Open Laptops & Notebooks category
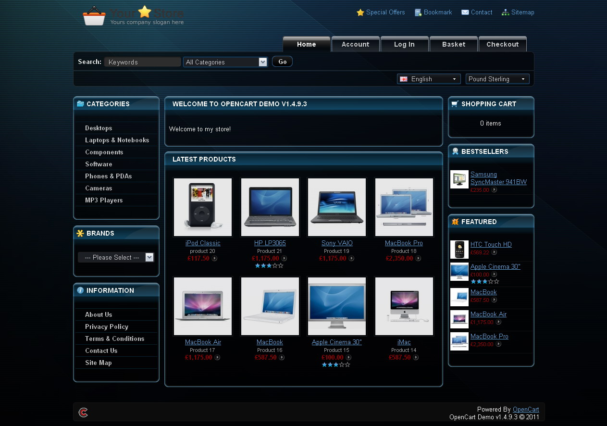This screenshot has width=607, height=426. [x=116, y=140]
